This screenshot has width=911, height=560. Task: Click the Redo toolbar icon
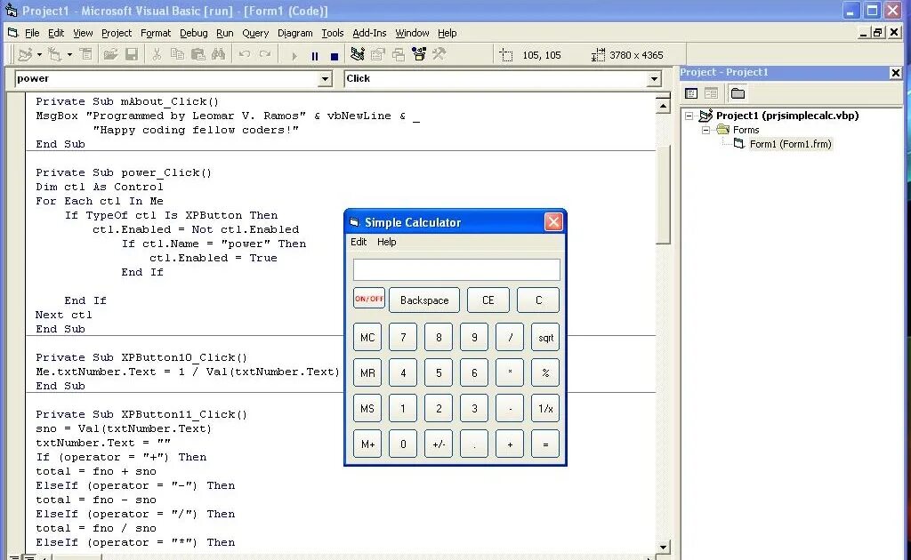(x=265, y=54)
